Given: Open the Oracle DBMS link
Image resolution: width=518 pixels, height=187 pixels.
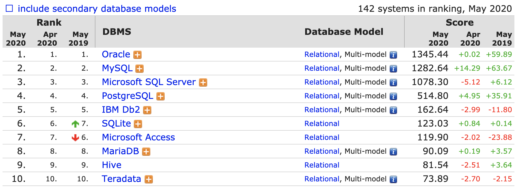Looking at the screenshot, I should (x=116, y=54).
